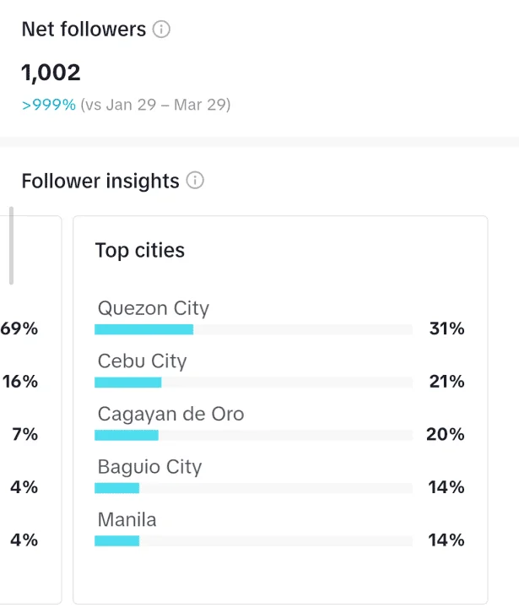
Task: Select the Top cities card title
Action: (x=140, y=250)
